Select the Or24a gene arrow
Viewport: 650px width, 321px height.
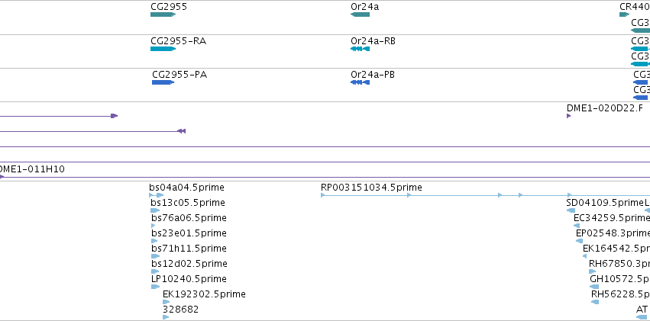pyautogui.click(x=360, y=14)
